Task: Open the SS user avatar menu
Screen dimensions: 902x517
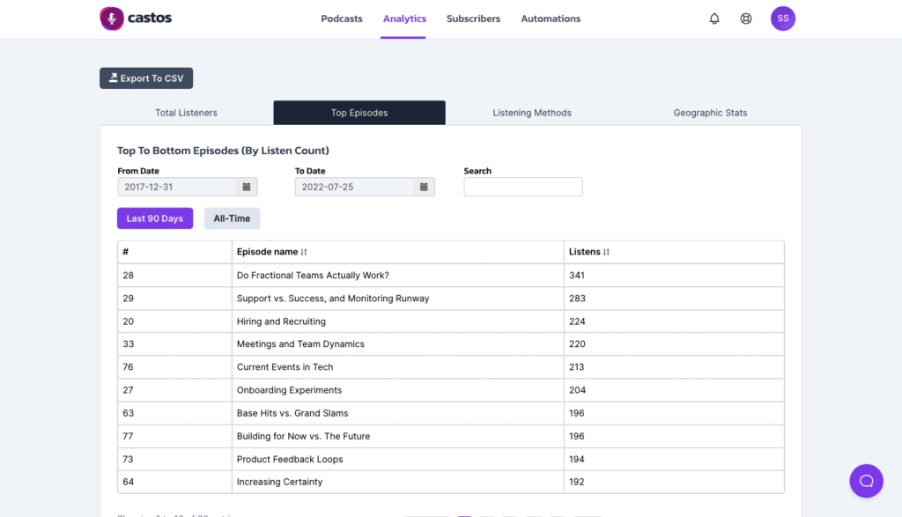Action: click(782, 18)
